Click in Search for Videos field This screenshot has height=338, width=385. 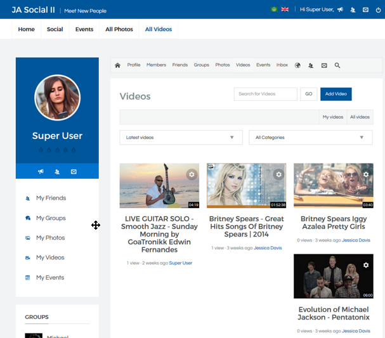265,94
